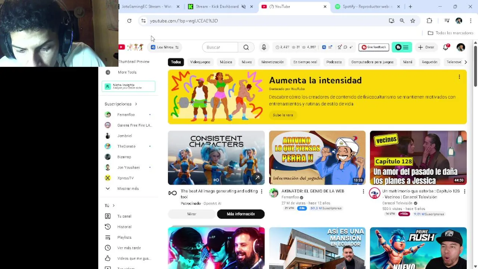Image resolution: width=478 pixels, height=269 pixels.
Task: Open Historial in sidebar
Action: [x=128, y=227]
